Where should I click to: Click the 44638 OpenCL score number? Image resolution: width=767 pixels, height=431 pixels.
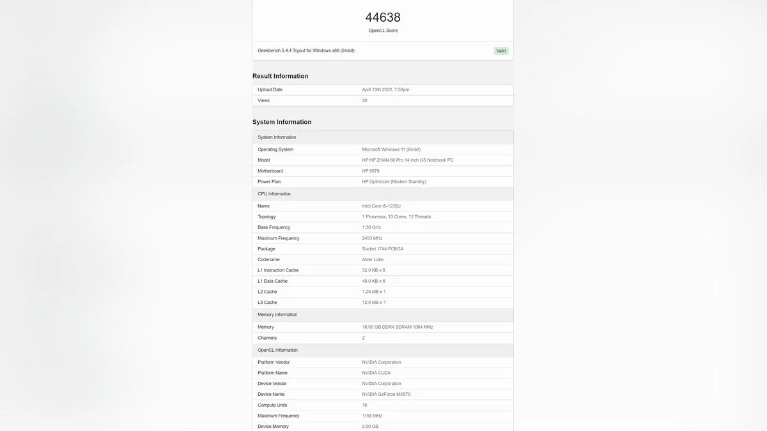383,17
